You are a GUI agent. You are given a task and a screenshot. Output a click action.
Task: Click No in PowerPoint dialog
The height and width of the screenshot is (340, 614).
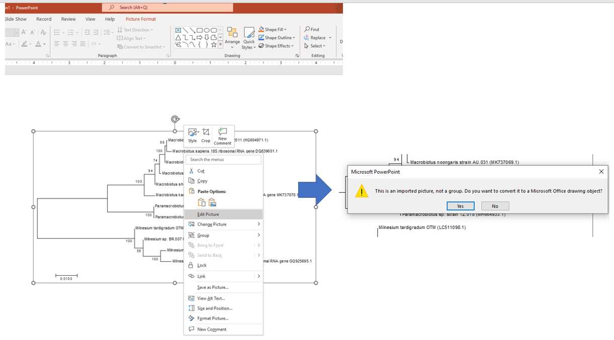[x=495, y=206]
